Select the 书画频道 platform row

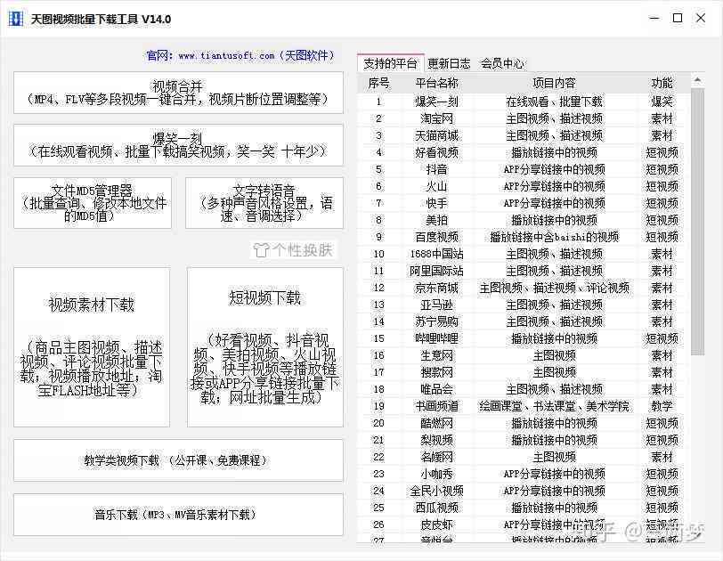(524, 406)
